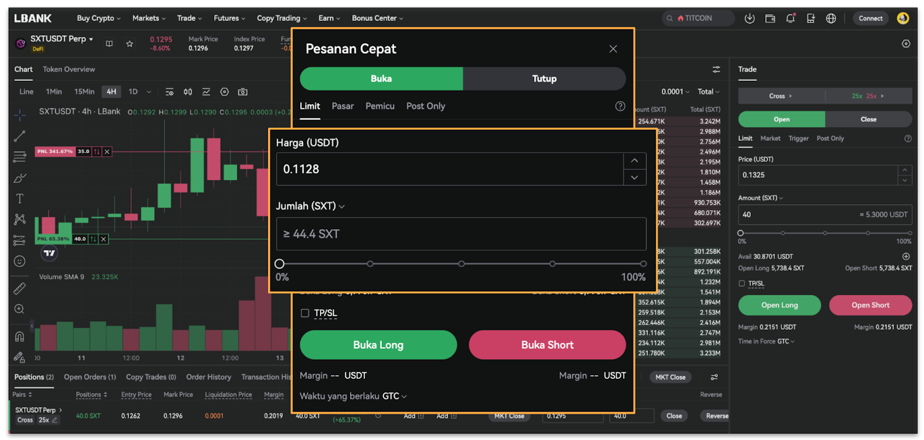Open the Order History tab
The width and height of the screenshot is (924, 440).
(208, 377)
